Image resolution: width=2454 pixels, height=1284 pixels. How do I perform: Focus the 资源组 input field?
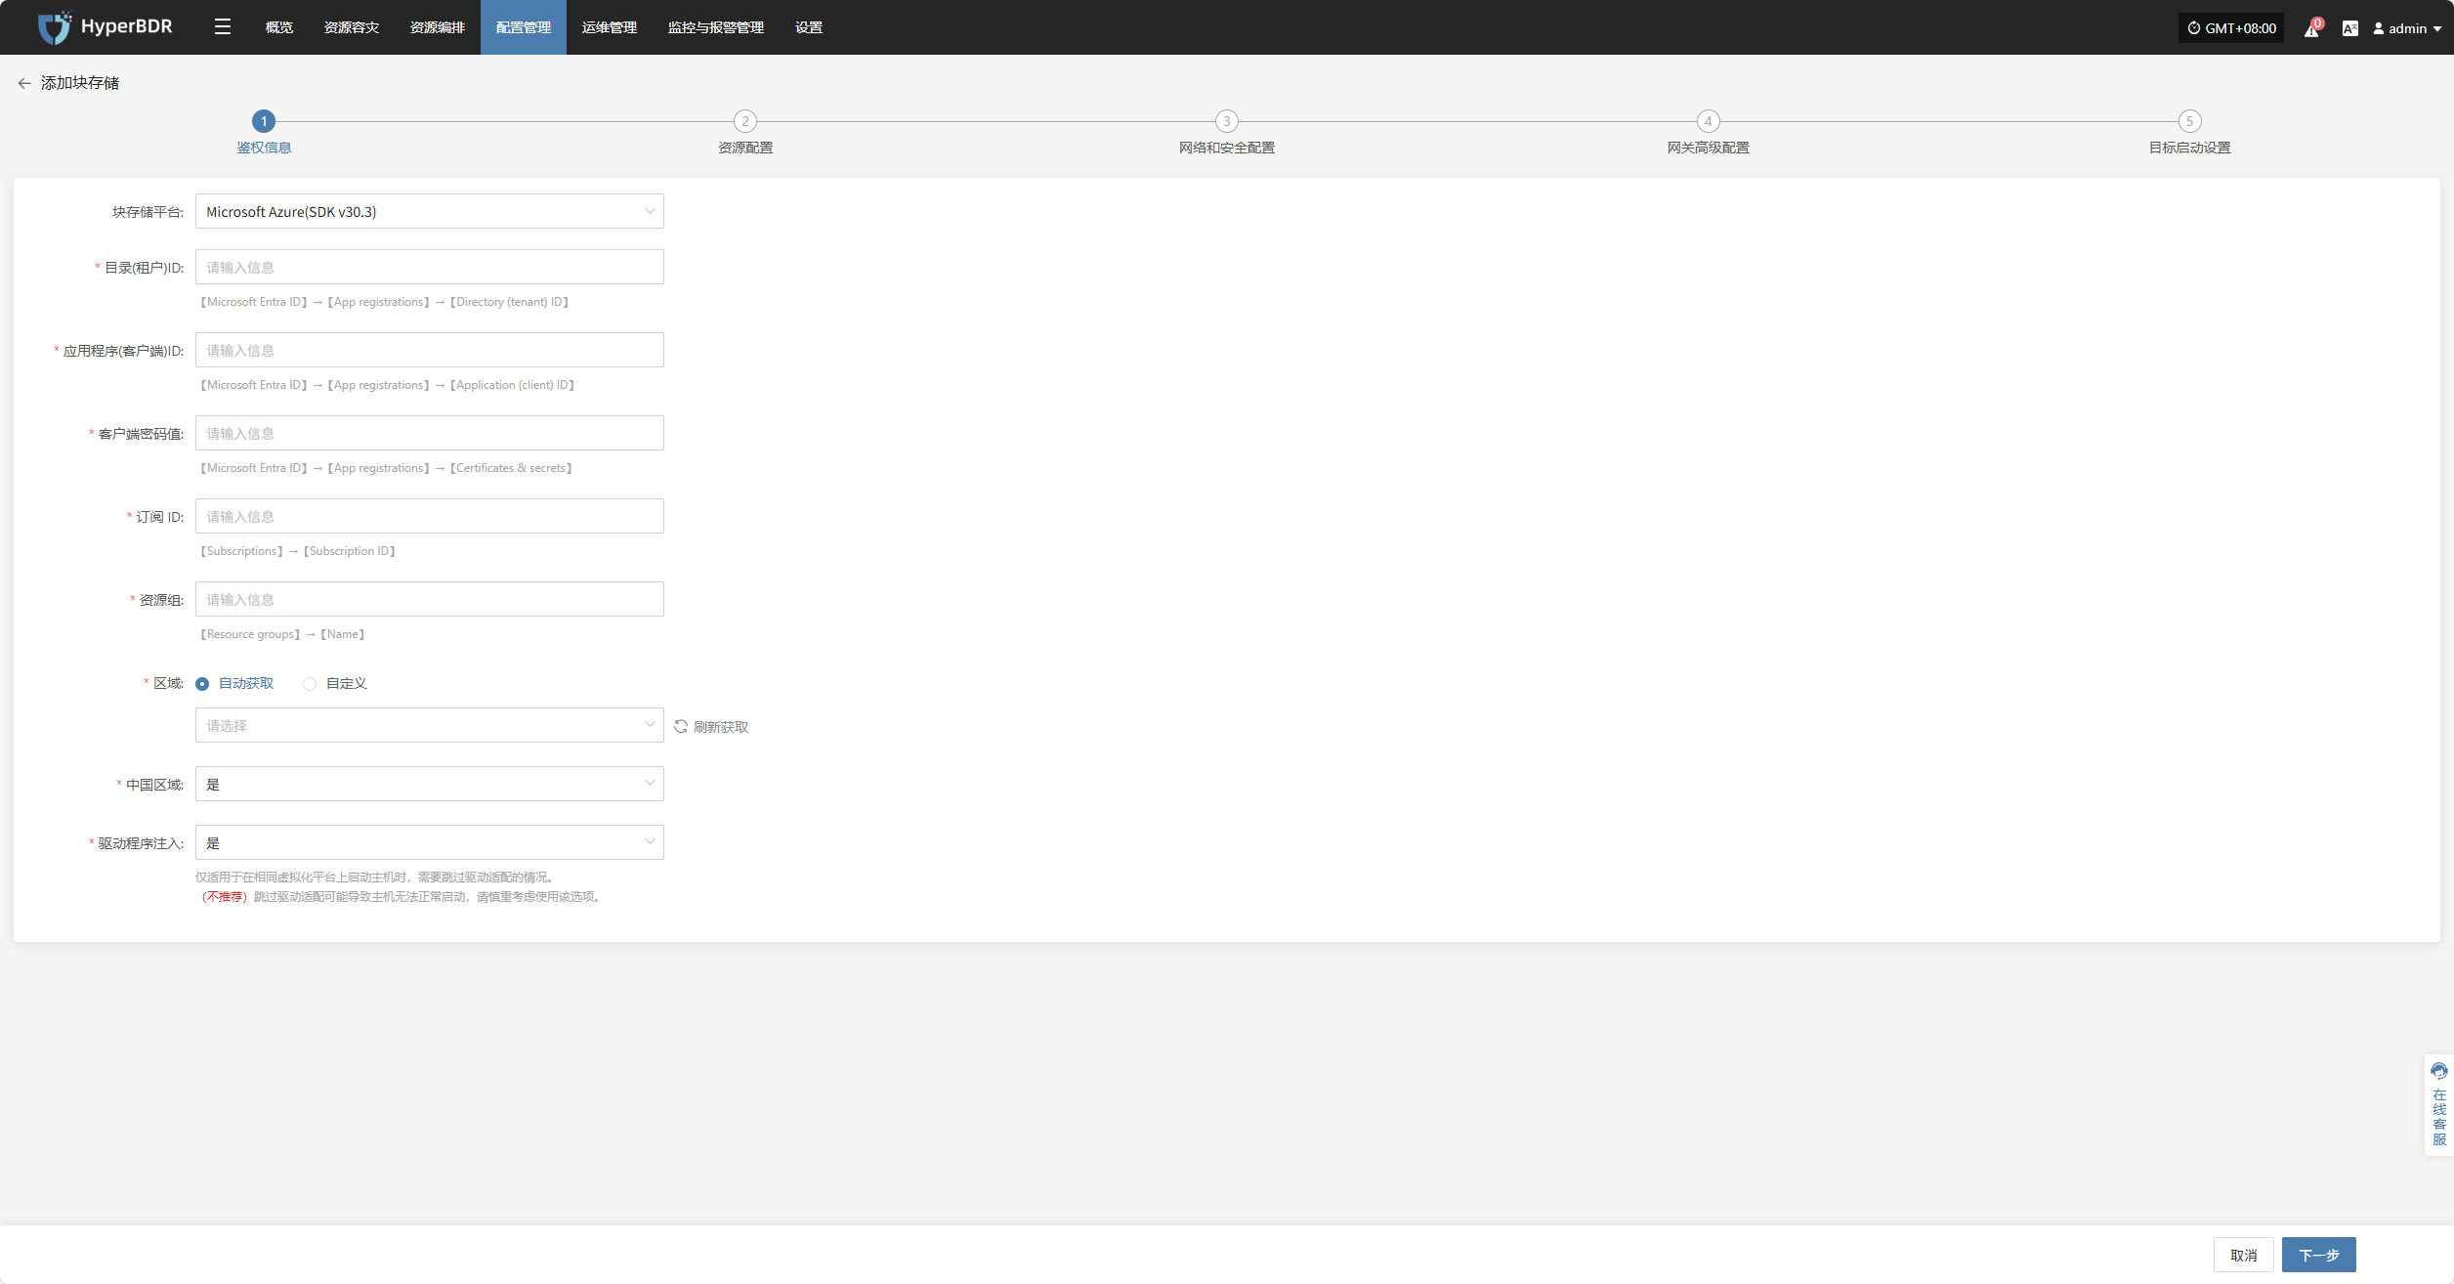pos(430,599)
